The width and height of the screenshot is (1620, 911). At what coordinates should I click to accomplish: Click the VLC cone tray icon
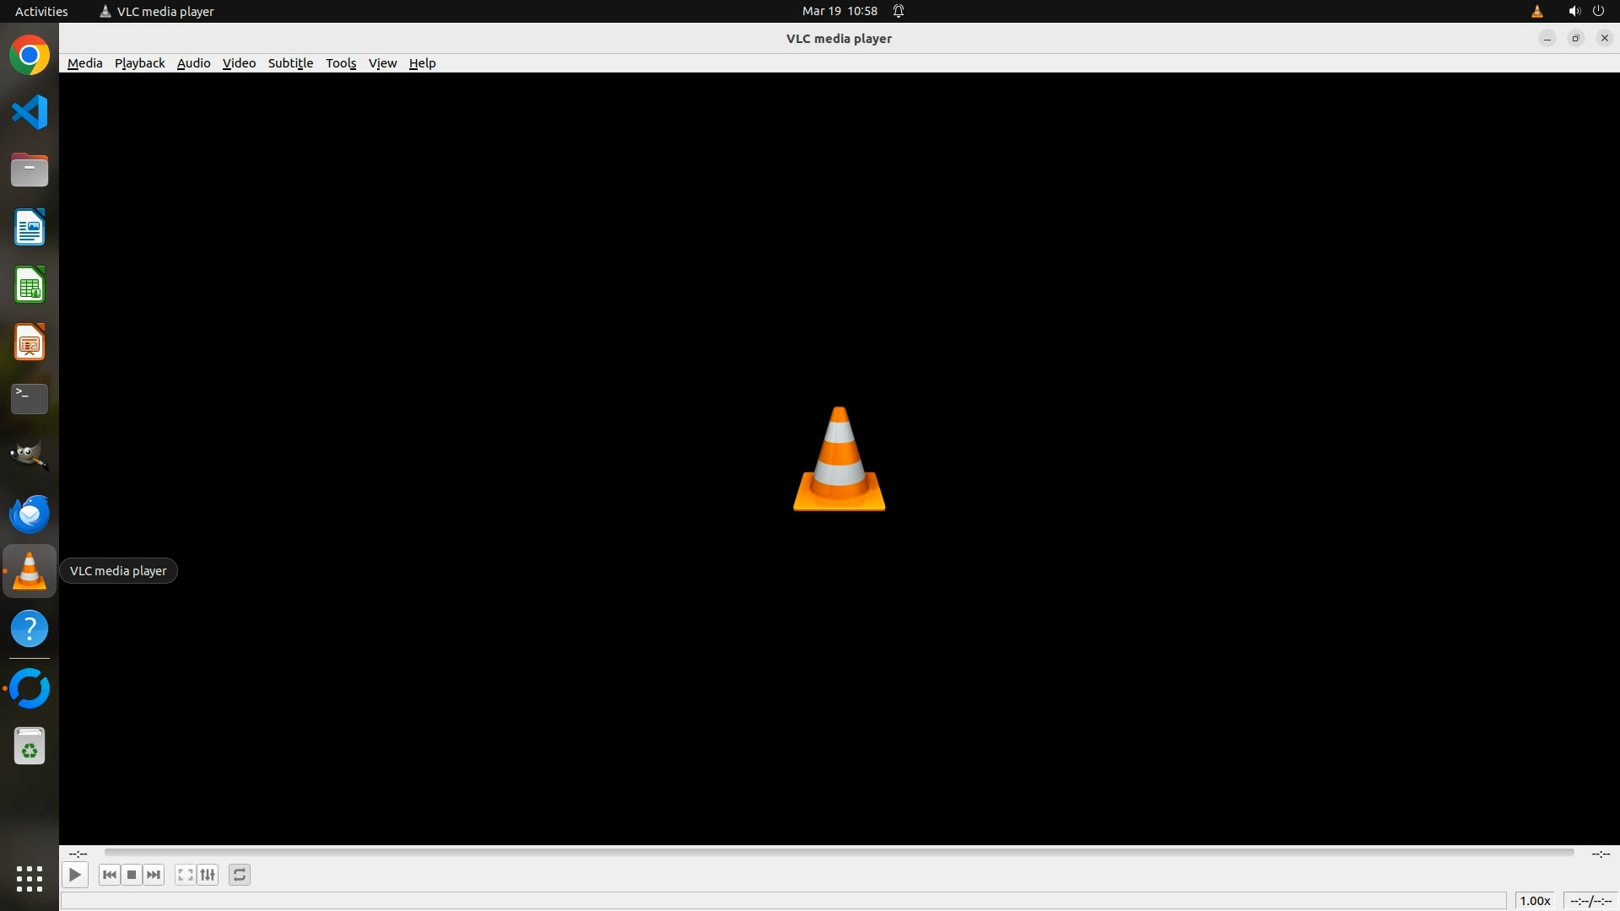[1536, 11]
